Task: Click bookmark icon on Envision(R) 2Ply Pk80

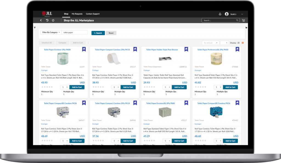Action: pos(186,103)
